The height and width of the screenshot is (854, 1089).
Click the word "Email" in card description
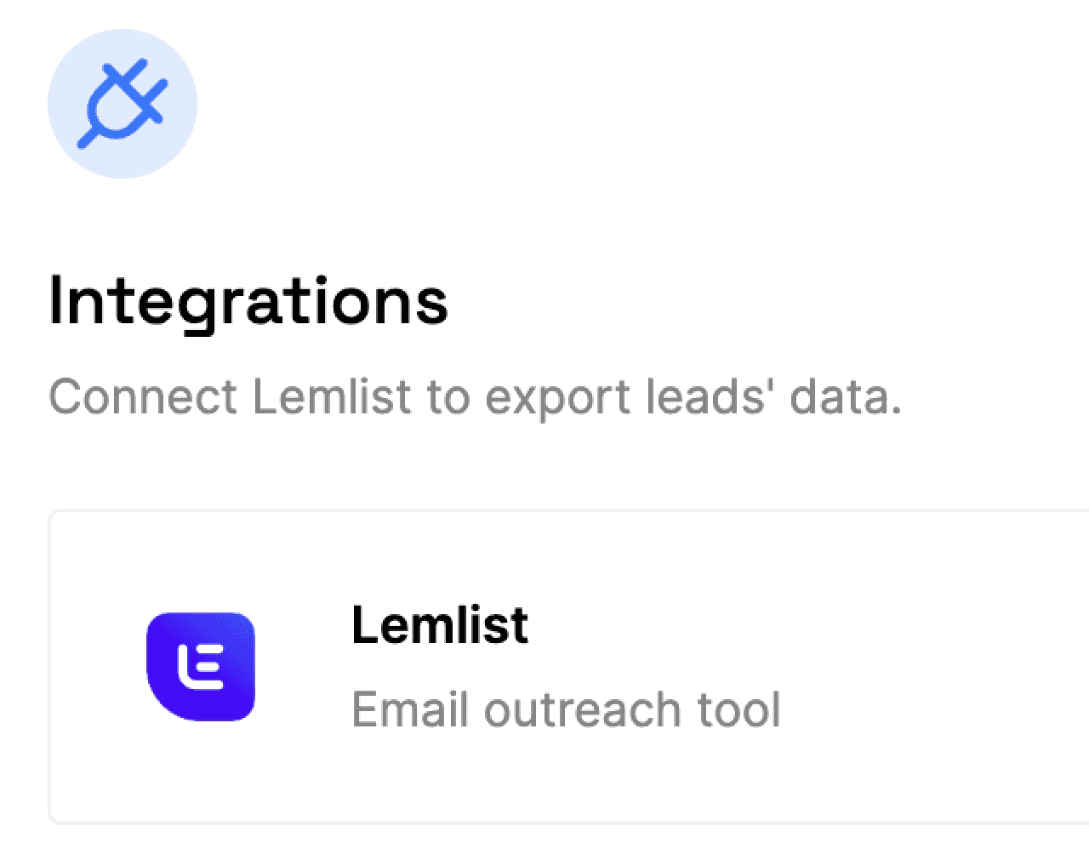point(410,710)
